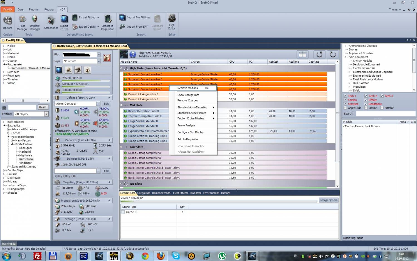The image size is (417, 261).
Task: Click Edit next to Omni-Damage
Action: pos(106,104)
